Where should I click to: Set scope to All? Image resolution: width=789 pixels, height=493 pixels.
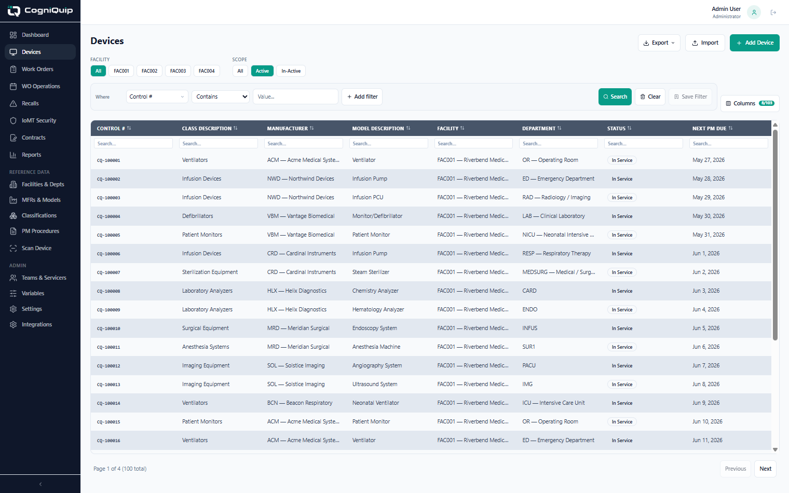pos(240,71)
